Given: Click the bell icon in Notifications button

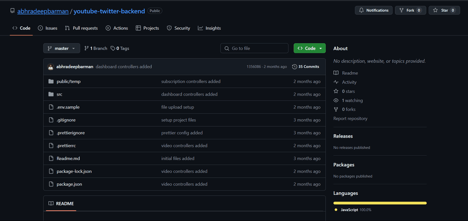Looking at the screenshot, I should [x=361, y=10].
